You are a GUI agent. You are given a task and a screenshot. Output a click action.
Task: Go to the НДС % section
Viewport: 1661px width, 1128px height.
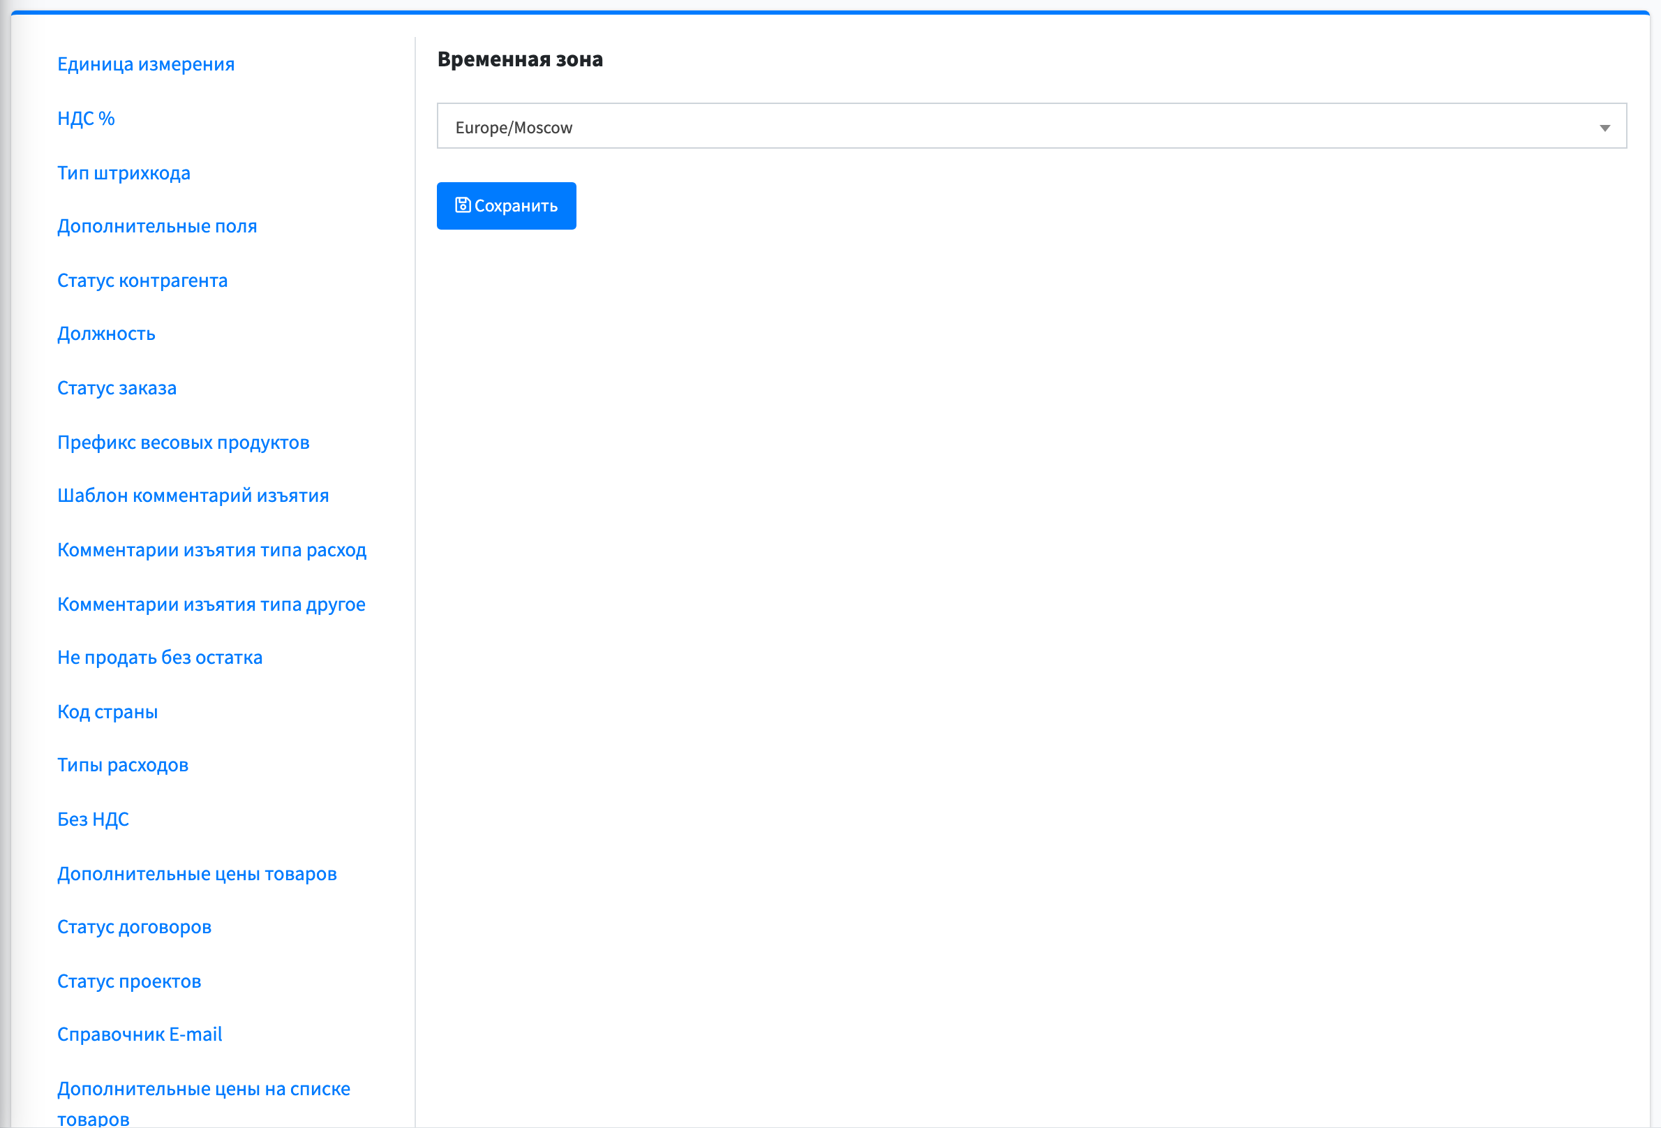pos(86,118)
